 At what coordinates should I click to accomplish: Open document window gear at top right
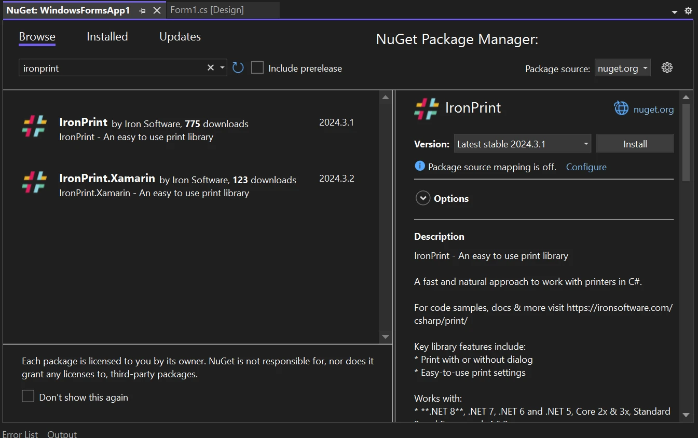coord(688,10)
